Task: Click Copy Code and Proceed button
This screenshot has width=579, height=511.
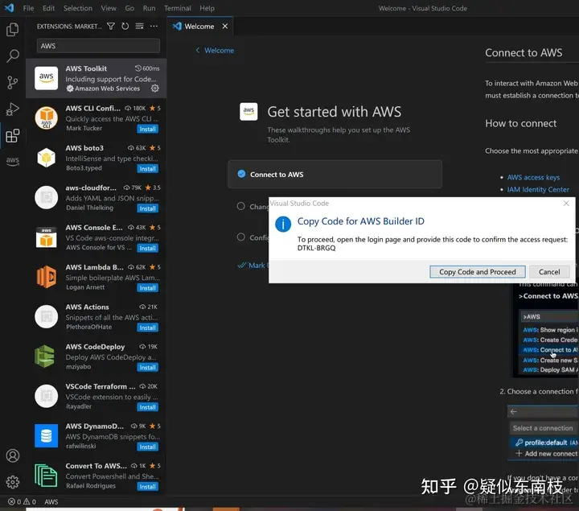Action: click(x=478, y=272)
